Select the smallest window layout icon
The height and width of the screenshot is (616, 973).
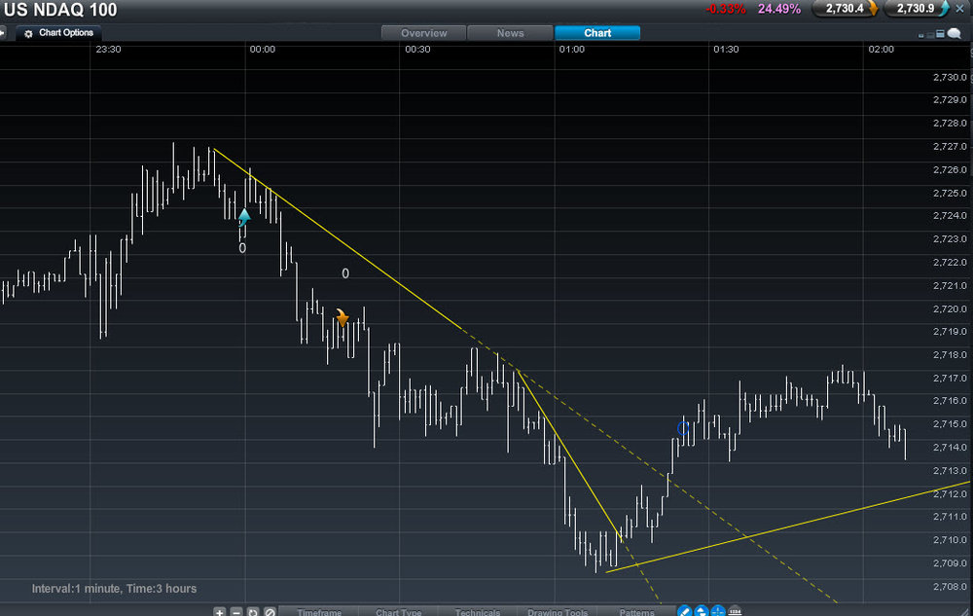(x=920, y=36)
